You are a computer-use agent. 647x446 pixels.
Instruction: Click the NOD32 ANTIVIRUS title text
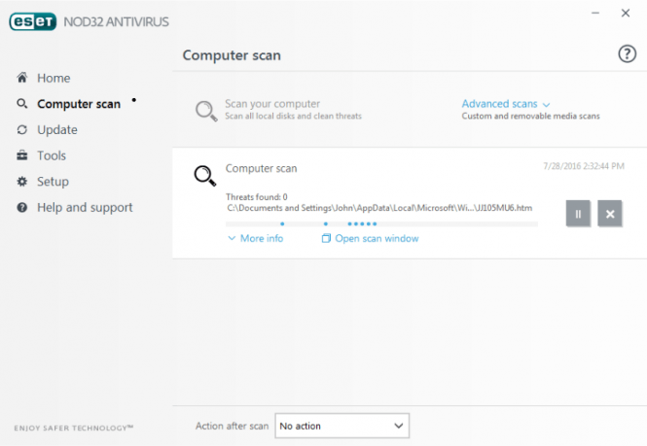[x=117, y=21]
